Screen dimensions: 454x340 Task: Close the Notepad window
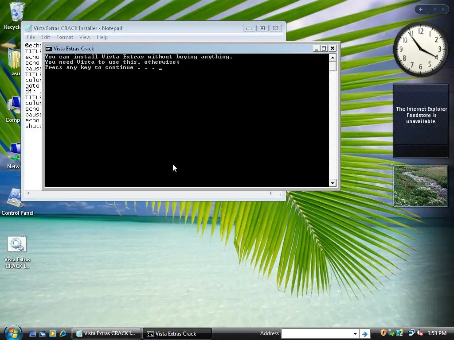[275, 28]
